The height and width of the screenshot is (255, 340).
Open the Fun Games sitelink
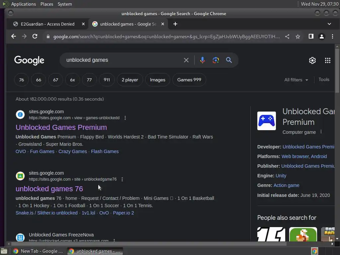(42, 151)
